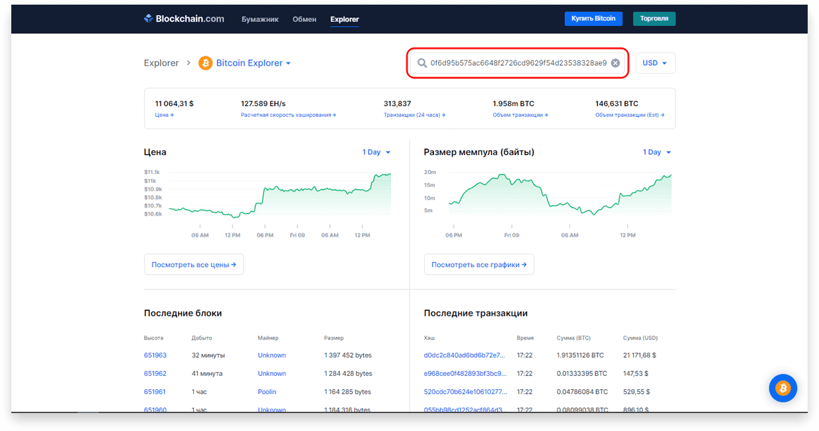Click the Добыто column header

(202, 338)
